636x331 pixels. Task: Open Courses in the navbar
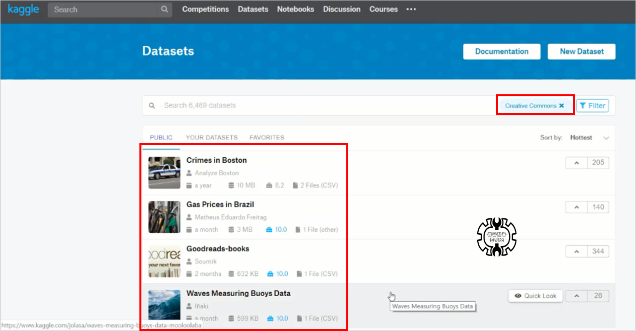(x=383, y=9)
